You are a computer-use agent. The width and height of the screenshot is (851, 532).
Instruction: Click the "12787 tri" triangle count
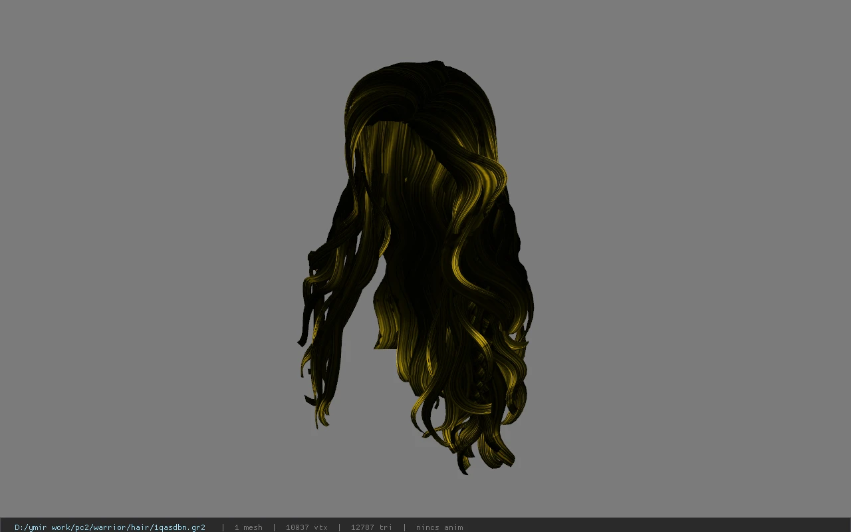tap(371, 527)
